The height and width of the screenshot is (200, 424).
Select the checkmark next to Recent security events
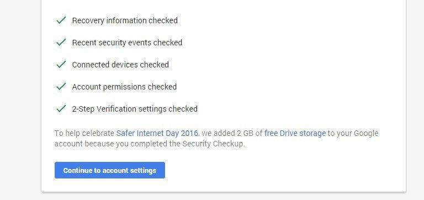pos(61,42)
